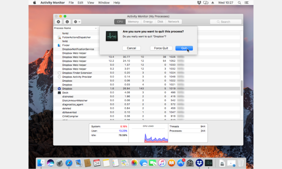The width and height of the screenshot is (282, 169).
Task: Open Reminders from the Dock
Action: pos(115,163)
